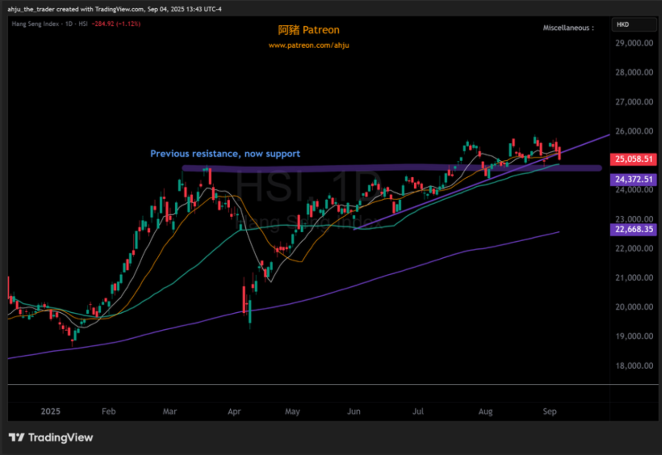Click the Jun marker on time axis

354,412
